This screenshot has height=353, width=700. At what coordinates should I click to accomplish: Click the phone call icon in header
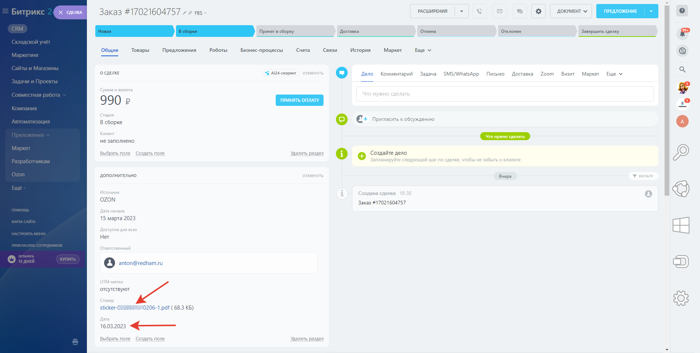479,11
